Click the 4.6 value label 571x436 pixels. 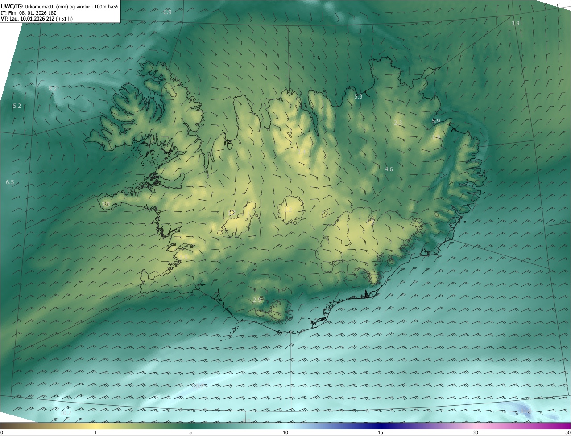point(389,169)
